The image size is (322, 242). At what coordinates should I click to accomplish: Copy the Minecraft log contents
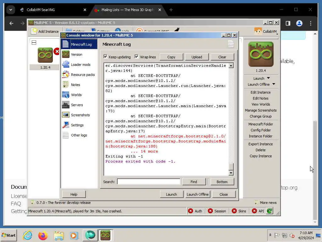[171, 57]
